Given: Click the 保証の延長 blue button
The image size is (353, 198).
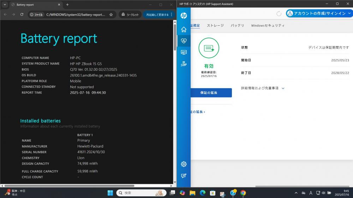Looking at the screenshot, I should [x=211, y=93].
